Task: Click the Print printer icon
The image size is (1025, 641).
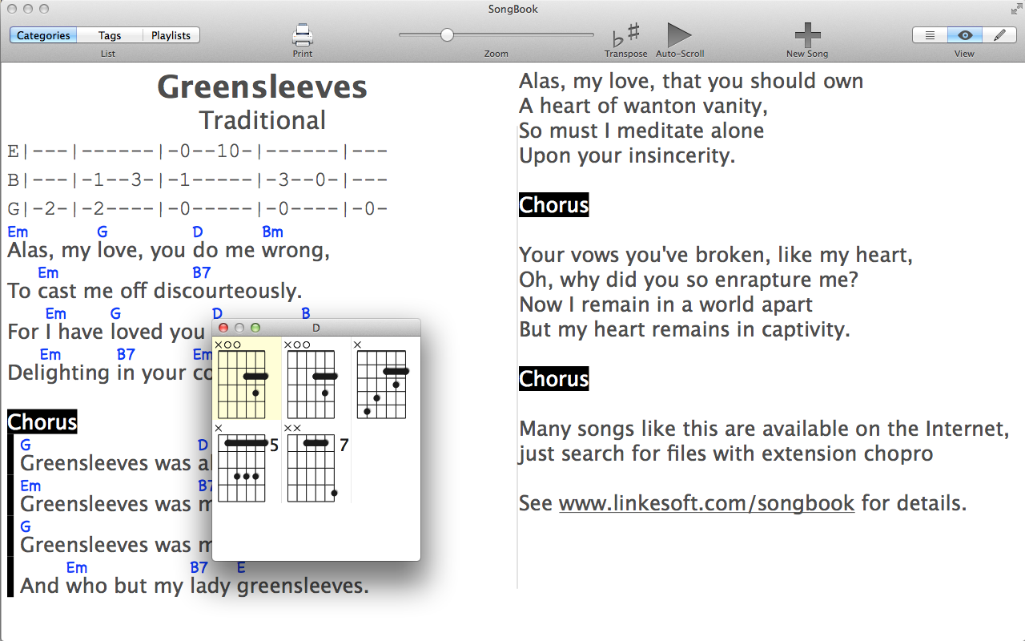Action: pos(302,35)
